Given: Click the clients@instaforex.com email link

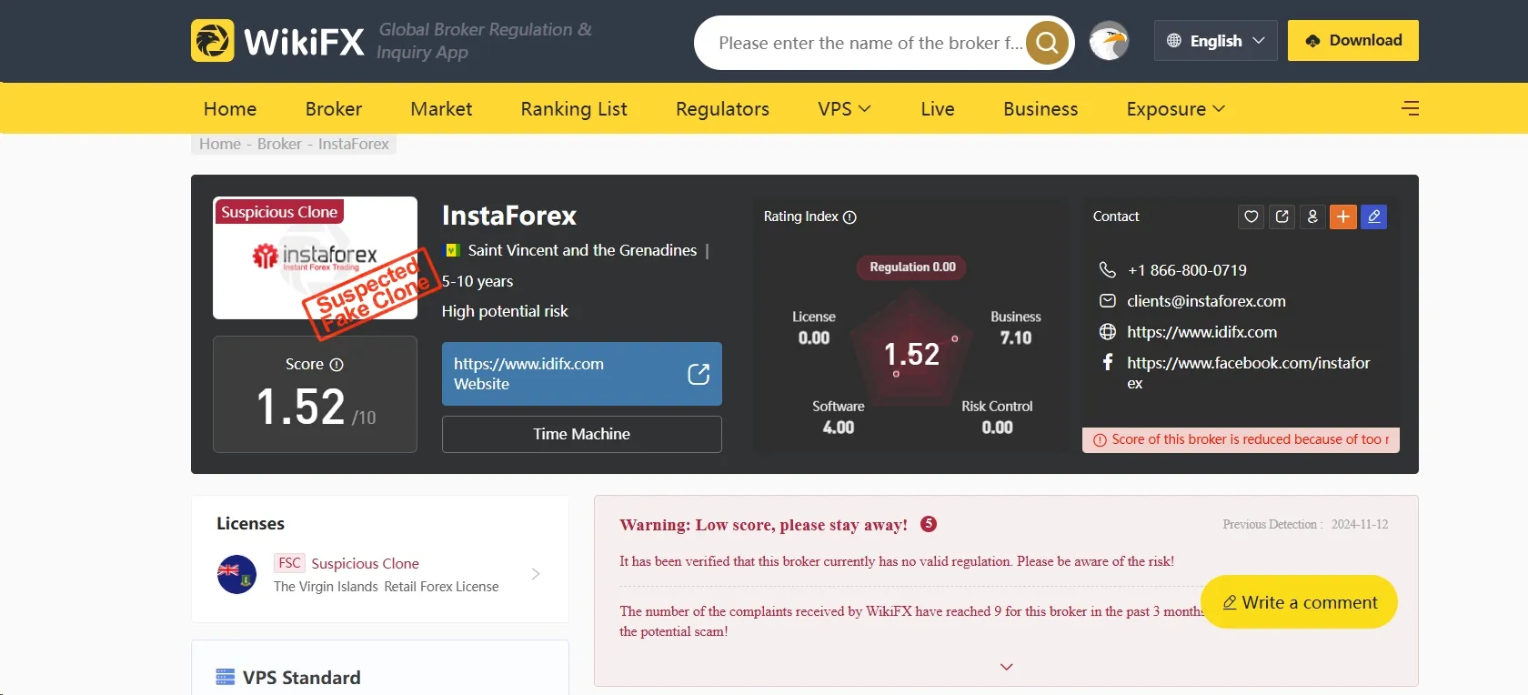Looking at the screenshot, I should [1206, 301].
